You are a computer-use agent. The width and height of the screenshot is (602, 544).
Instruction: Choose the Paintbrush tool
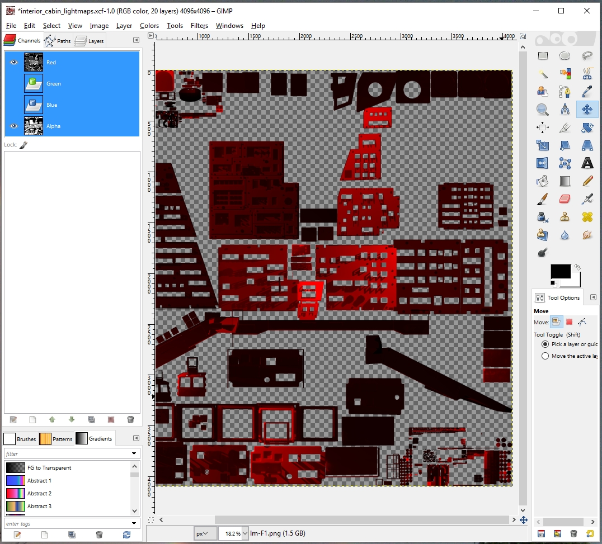coord(542,199)
